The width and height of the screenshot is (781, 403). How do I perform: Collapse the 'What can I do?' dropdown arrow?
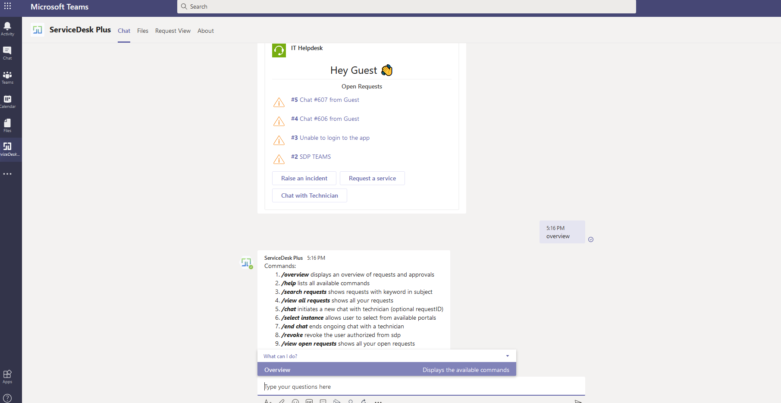click(508, 356)
